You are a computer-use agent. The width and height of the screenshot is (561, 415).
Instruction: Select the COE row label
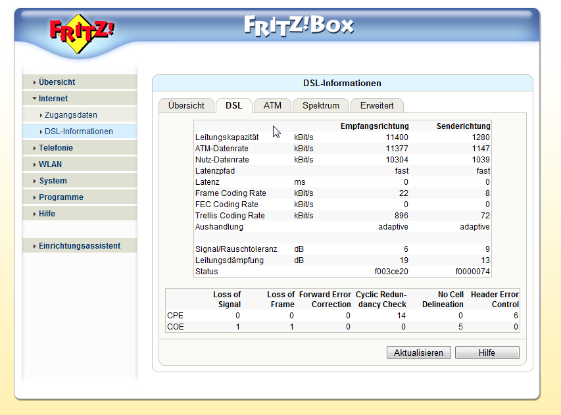tap(176, 327)
